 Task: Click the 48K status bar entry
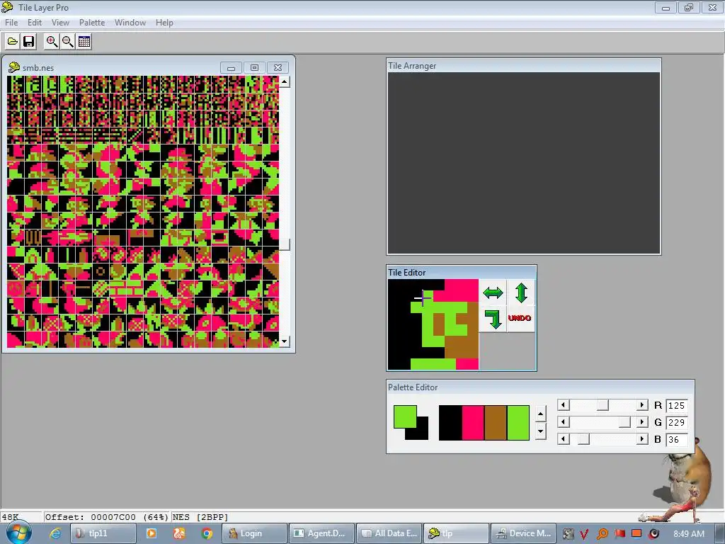tap(10, 517)
